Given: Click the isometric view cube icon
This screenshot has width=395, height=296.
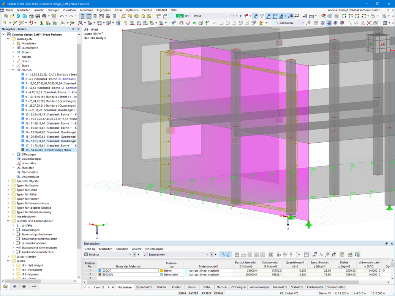Looking at the screenshot, I should [x=330, y=16].
